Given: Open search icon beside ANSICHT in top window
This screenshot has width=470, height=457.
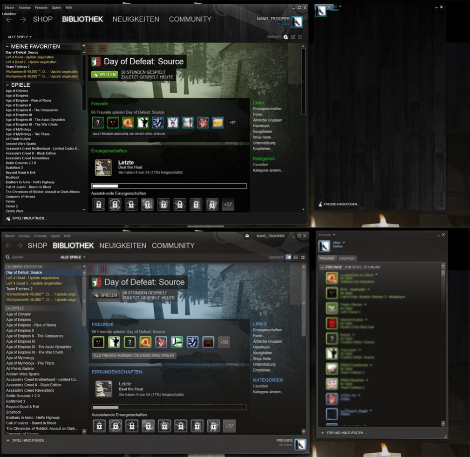Looking at the screenshot, I should click(286, 37).
